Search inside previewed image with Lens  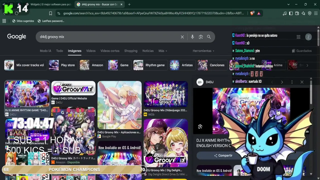[200, 127]
